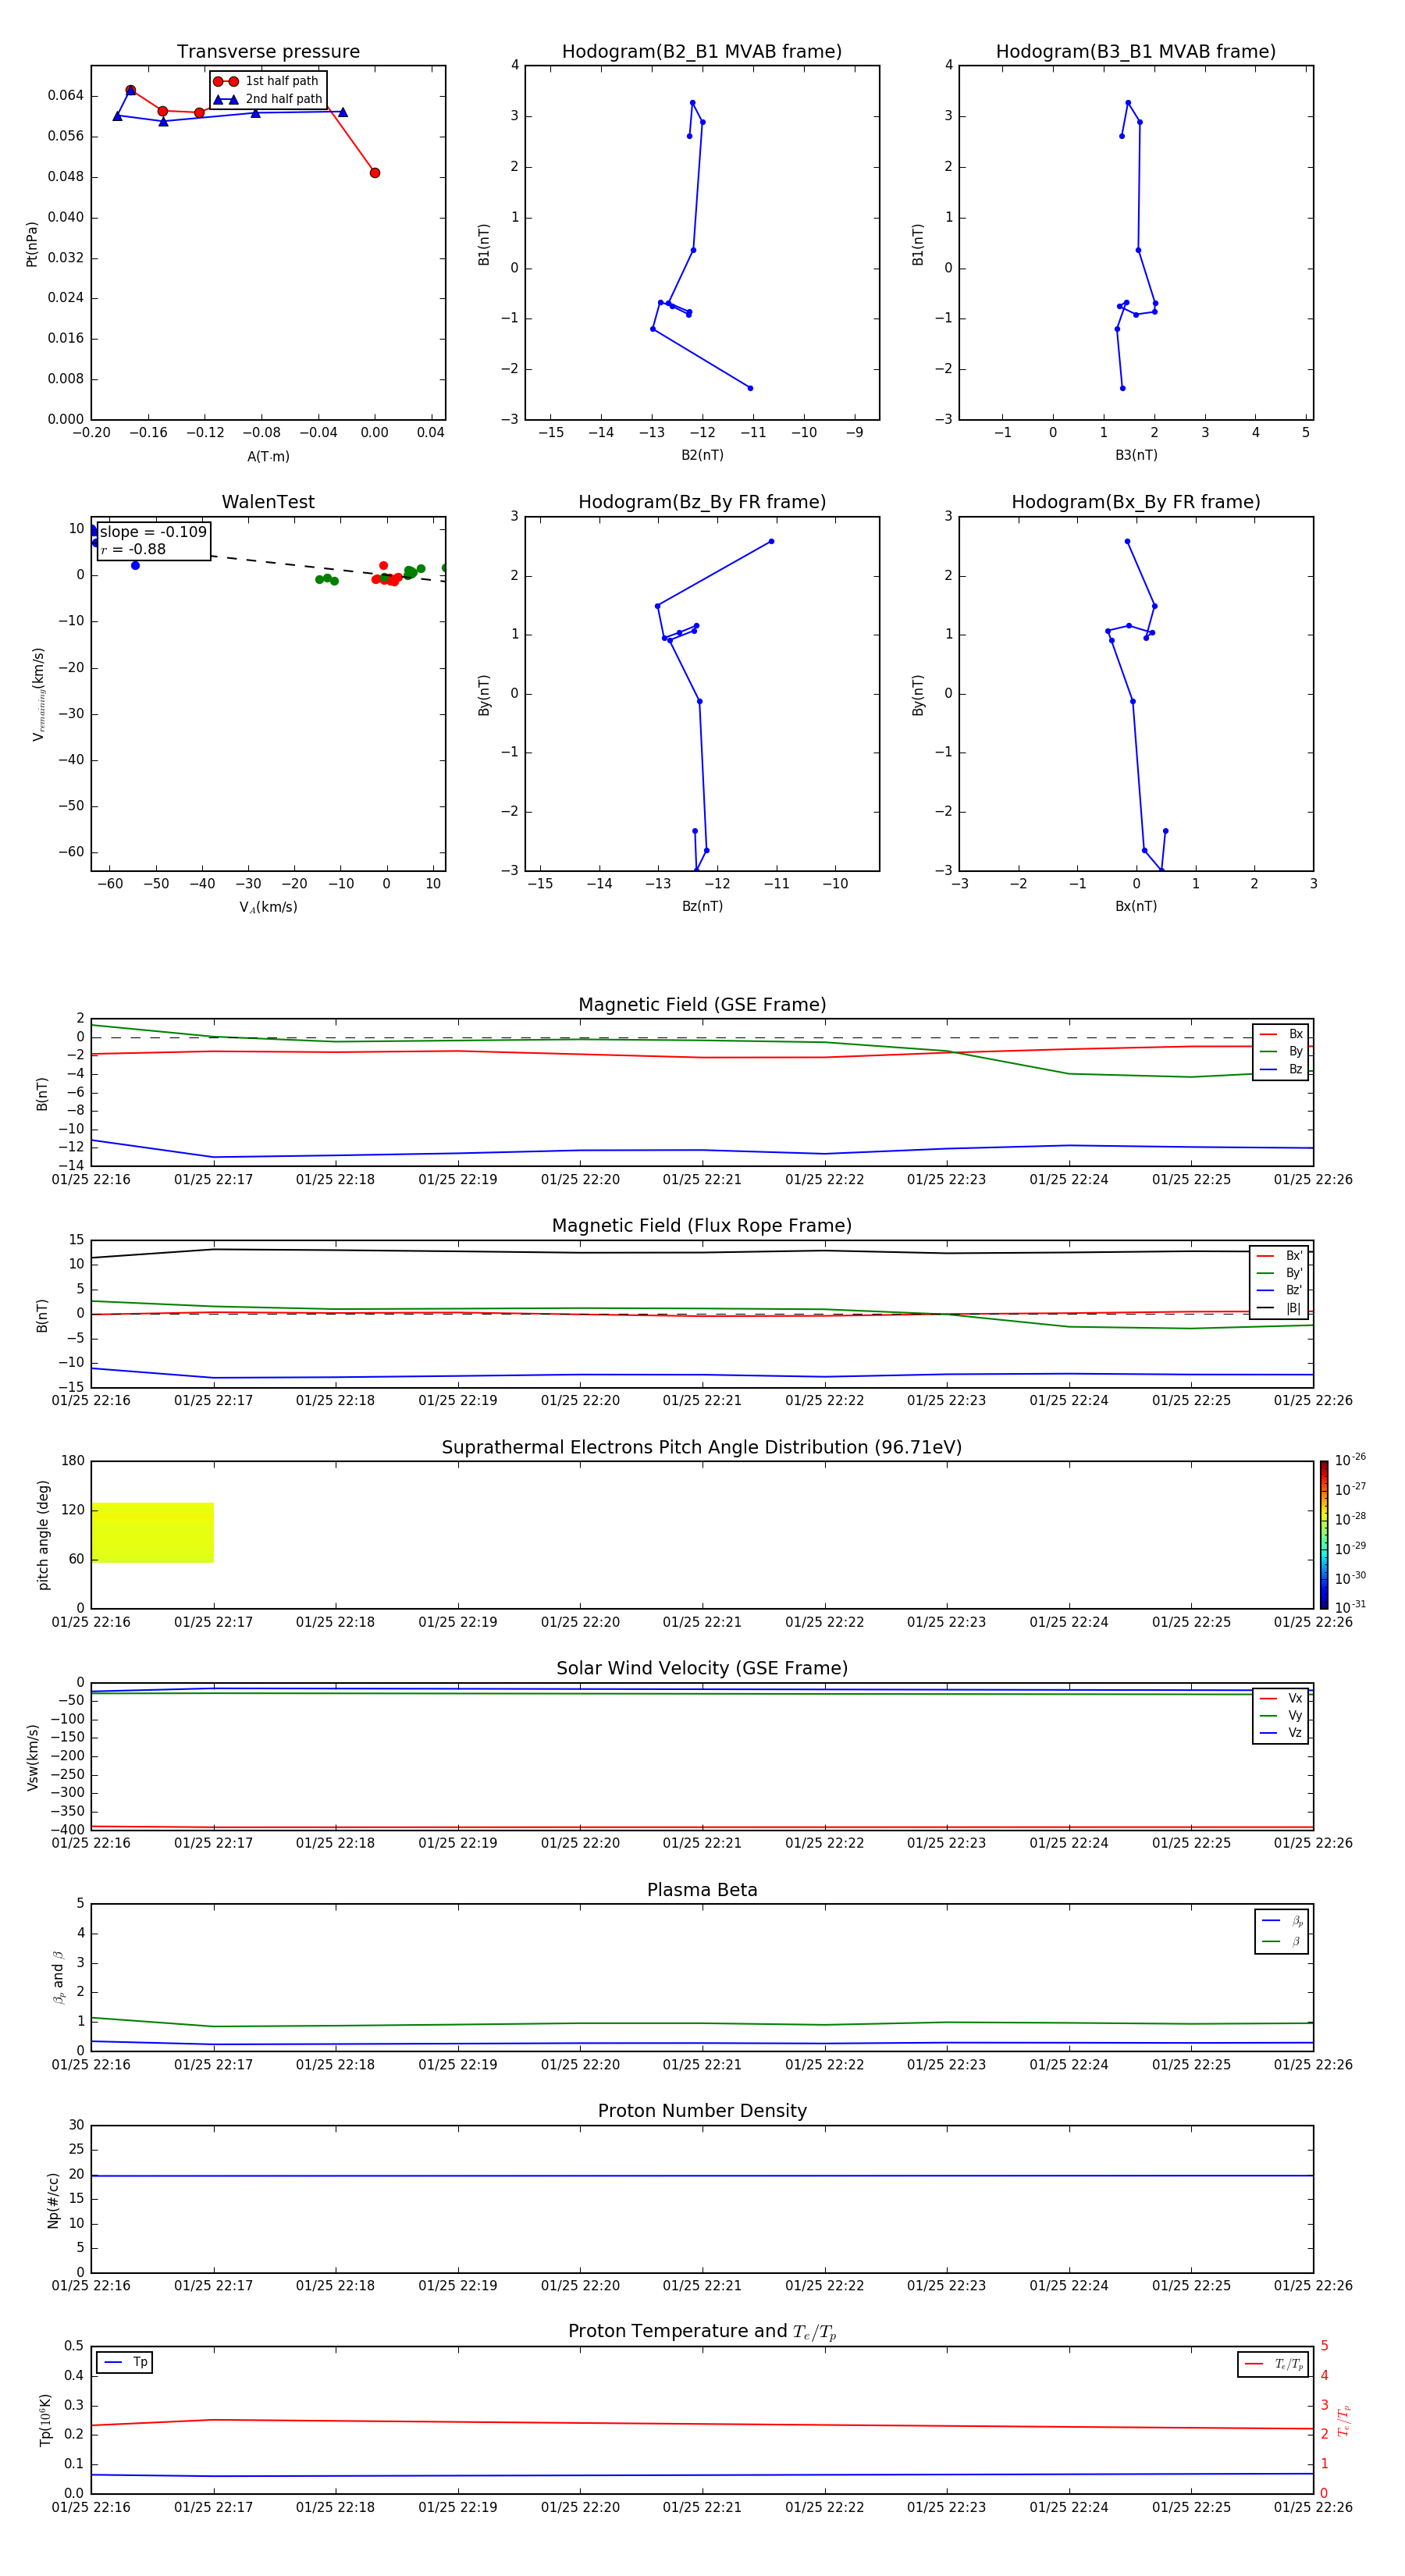Select the β legend entry in Plasma Beta
1405x2576 pixels.
point(1282,1942)
